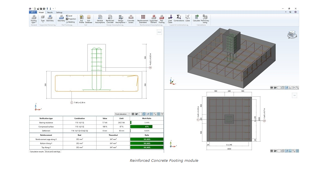Click the Reinforcement Diameters icon
This screenshot has height=173, width=329.
[143, 19]
